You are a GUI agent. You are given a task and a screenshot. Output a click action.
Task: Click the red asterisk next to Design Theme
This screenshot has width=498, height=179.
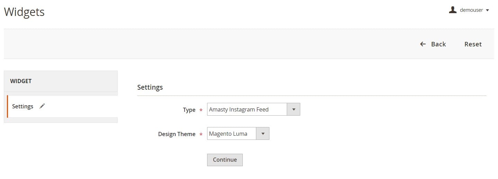pyautogui.click(x=201, y=135)
